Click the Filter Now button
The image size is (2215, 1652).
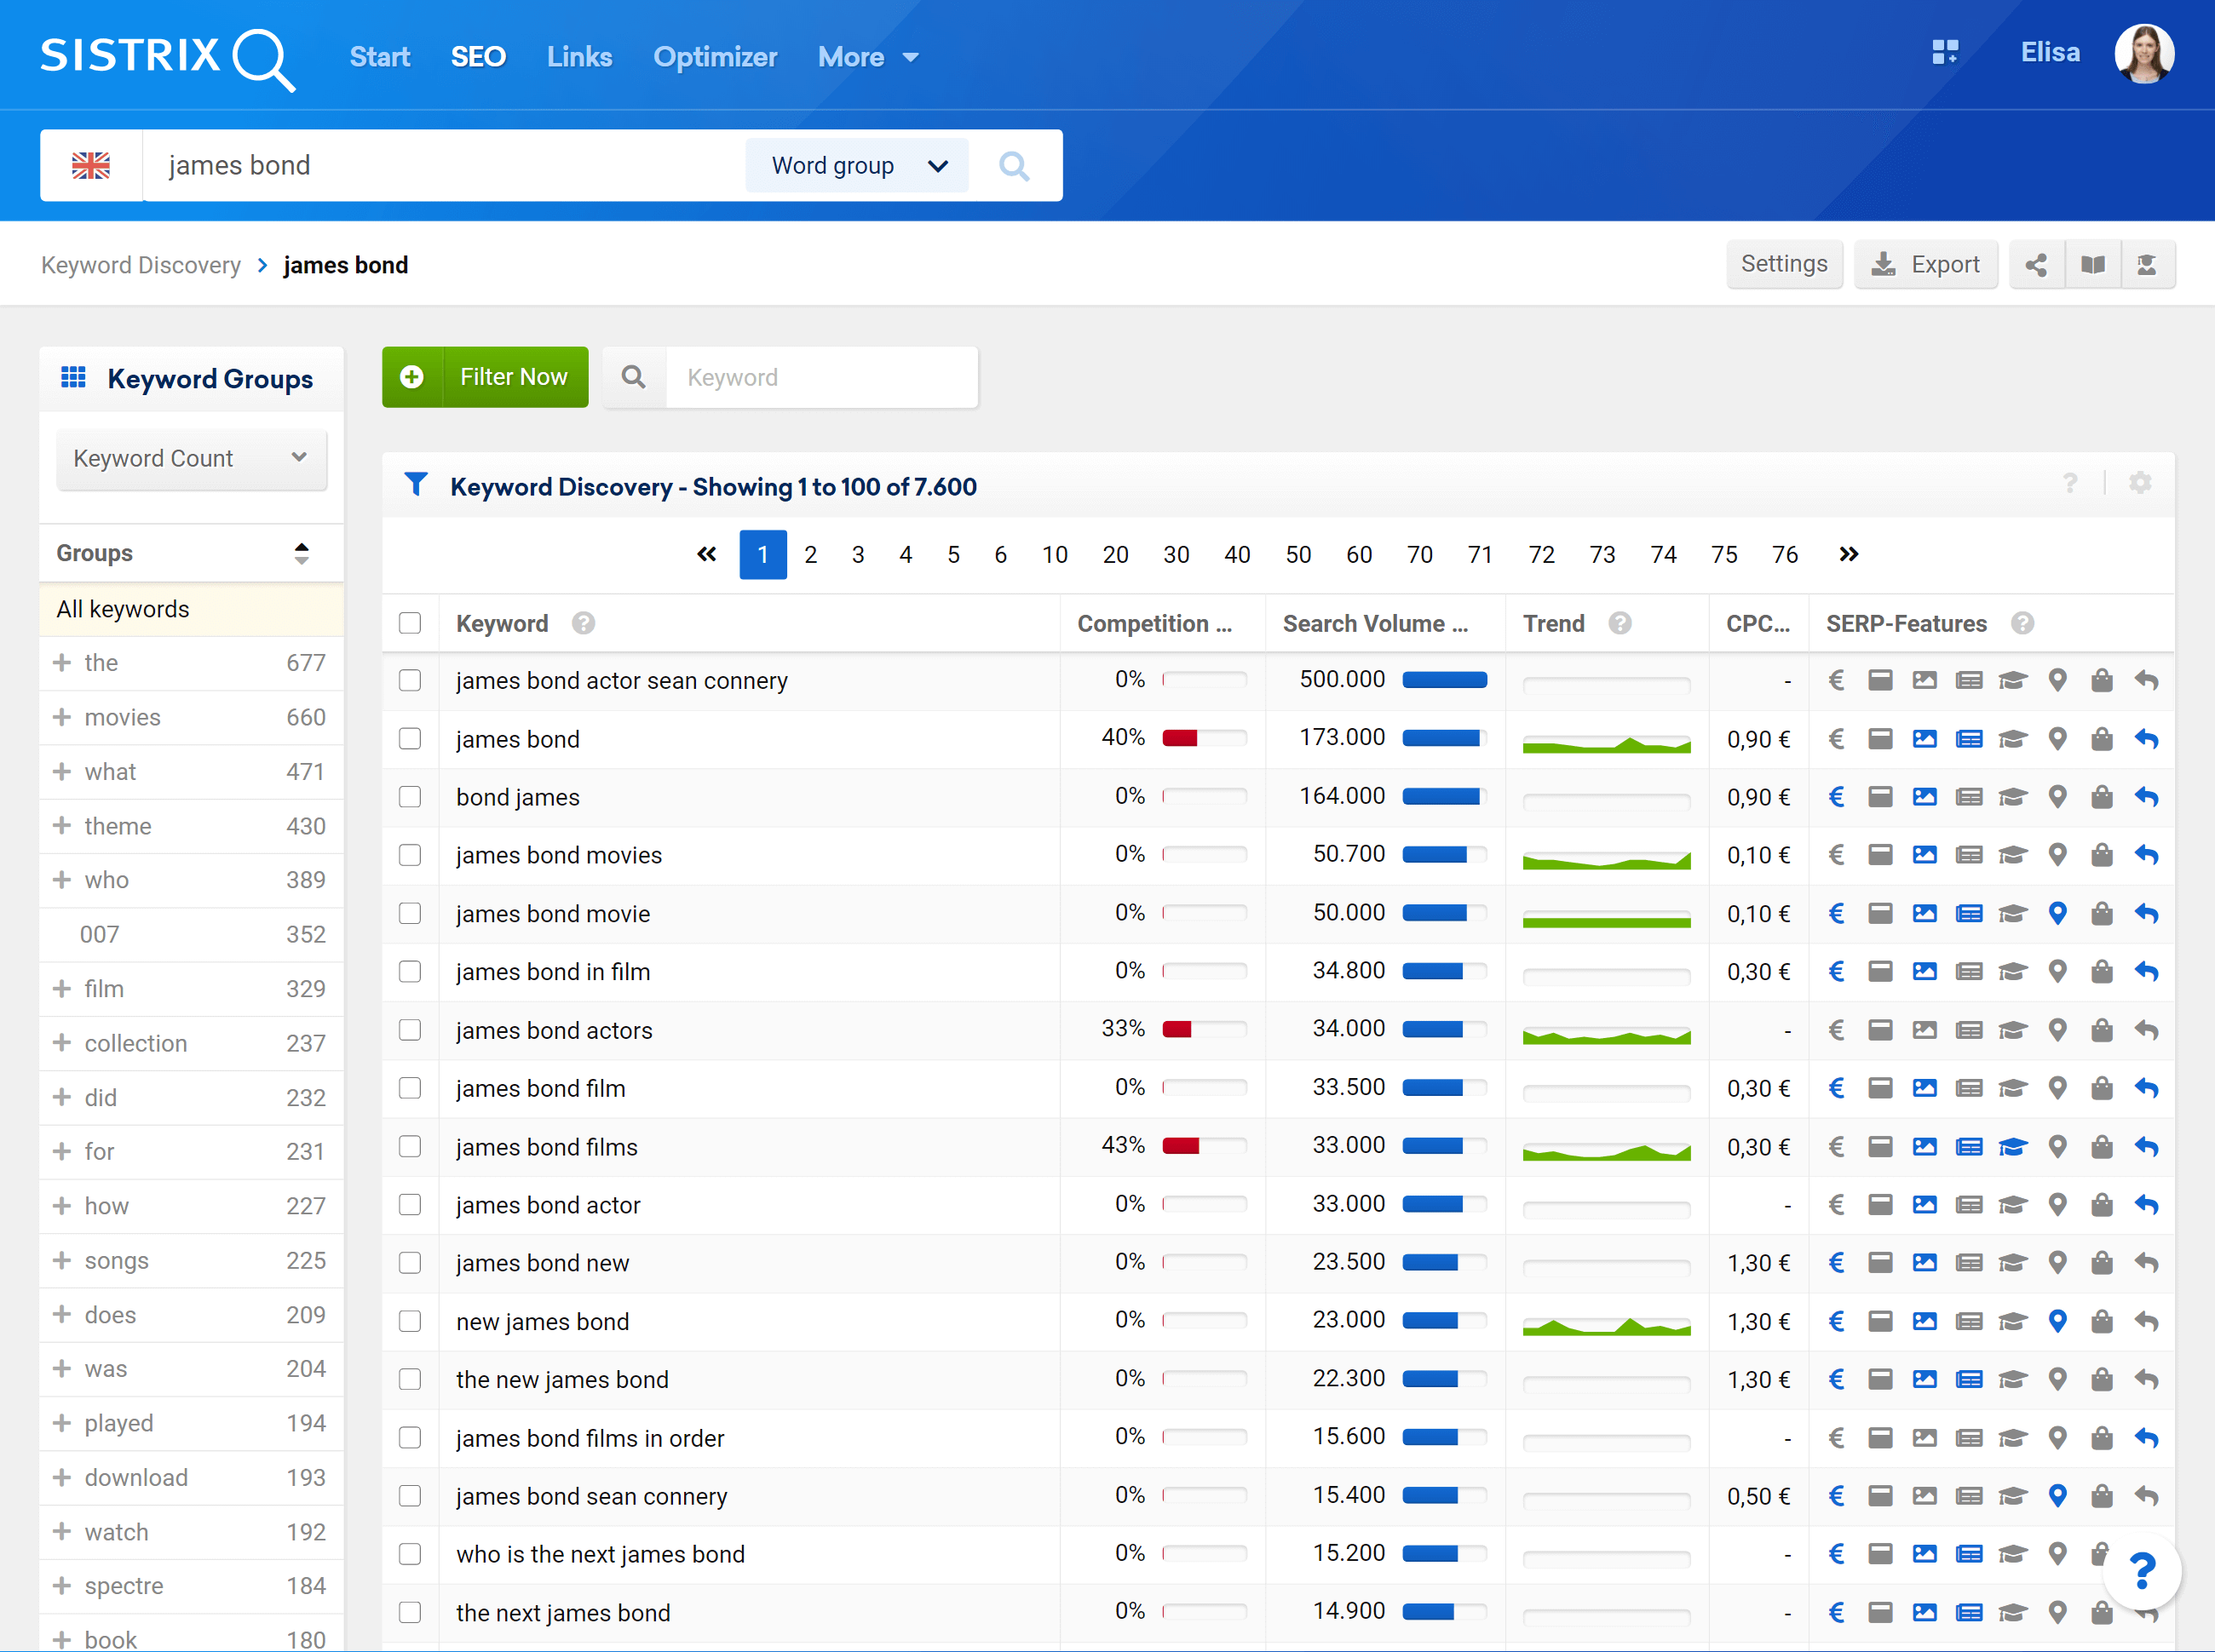point(486,377)
